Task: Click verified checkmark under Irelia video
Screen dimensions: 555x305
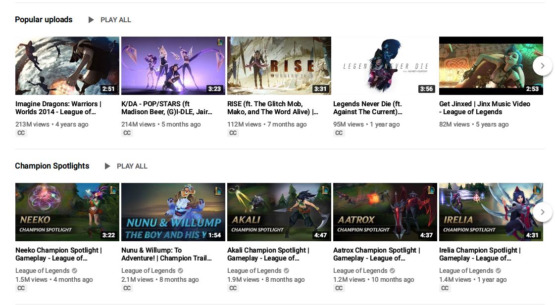Action: click(x=498, y=271)
